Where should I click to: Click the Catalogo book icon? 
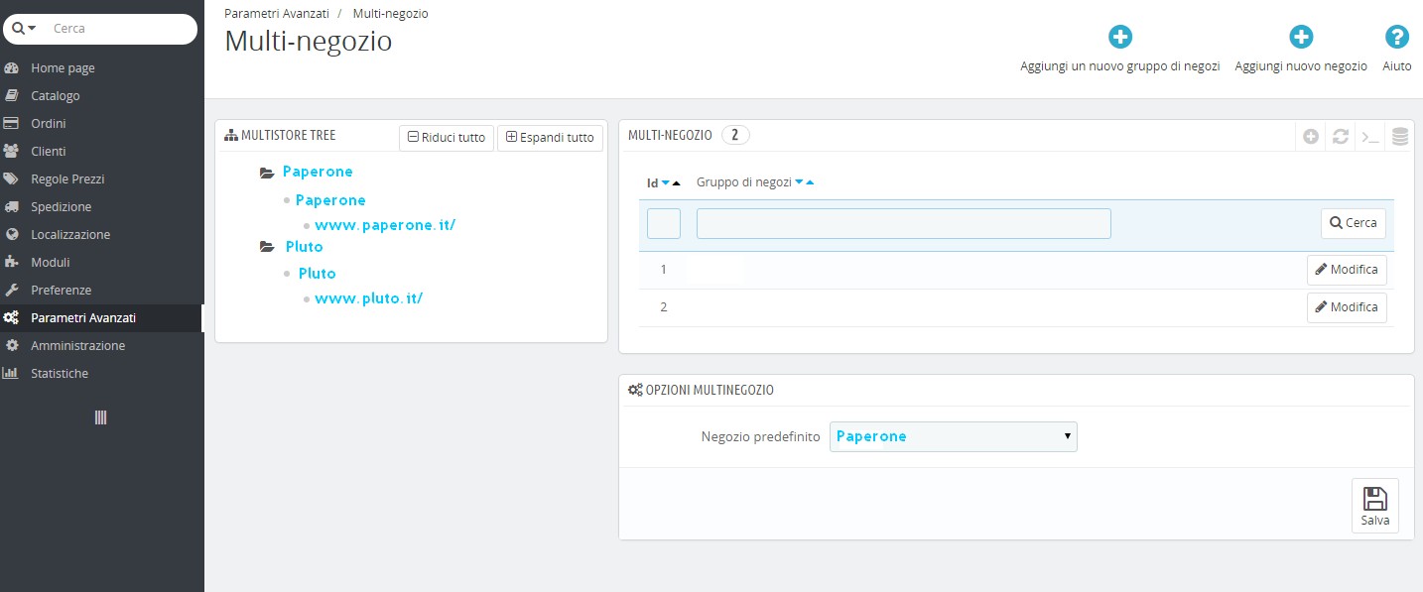[x=12, y=96]
